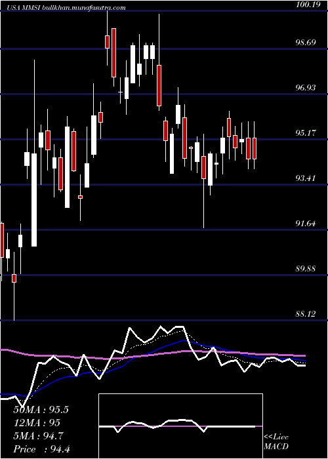Click the 12MA : 95 readout

[x=37, y=423]
